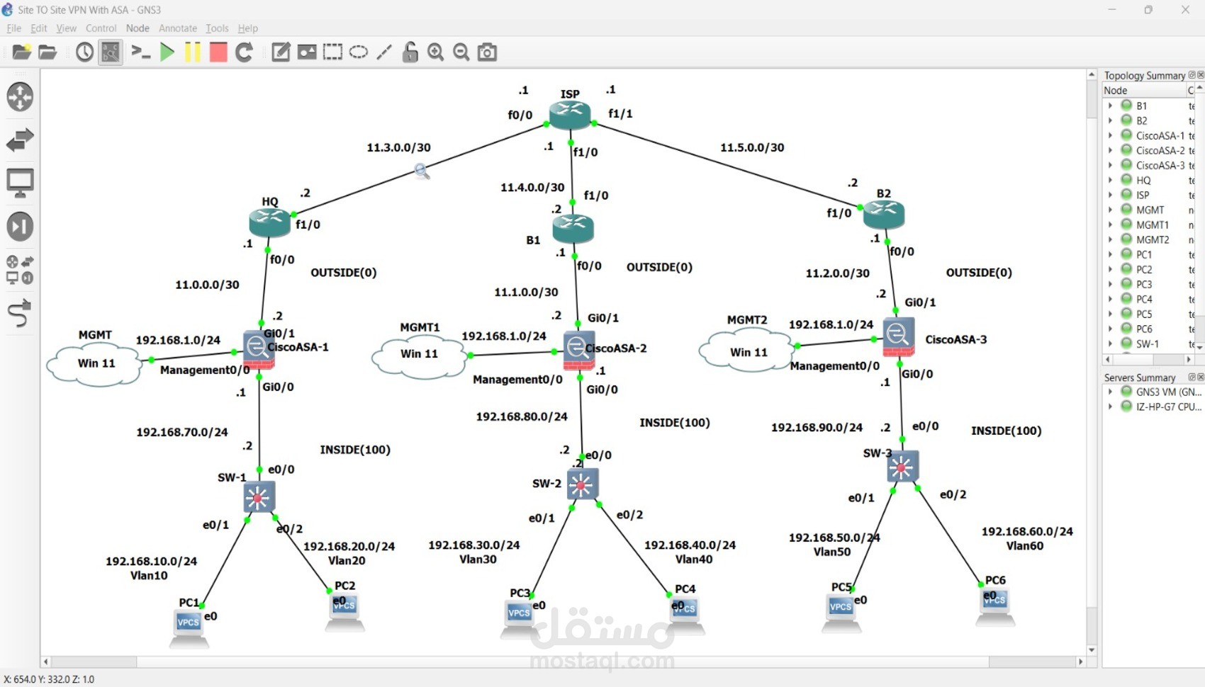Select MGMT2 row in Topology Summary
The image size is (1205, 687).
pos(1149,239)
